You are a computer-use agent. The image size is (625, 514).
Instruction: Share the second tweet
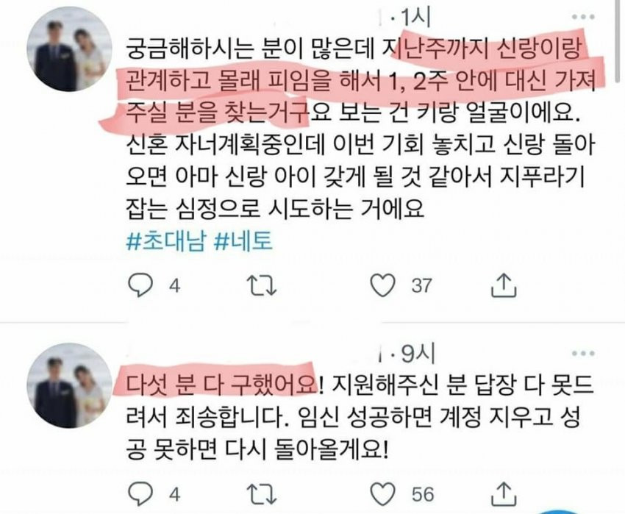(504, 493)
